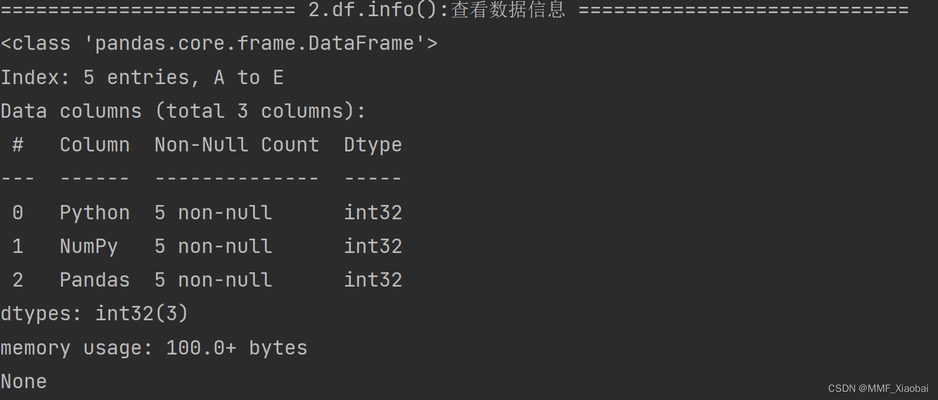Click the 'Pandas' column name
The image size is (938, 400).
pyautogui.click(x=95, y=280)
